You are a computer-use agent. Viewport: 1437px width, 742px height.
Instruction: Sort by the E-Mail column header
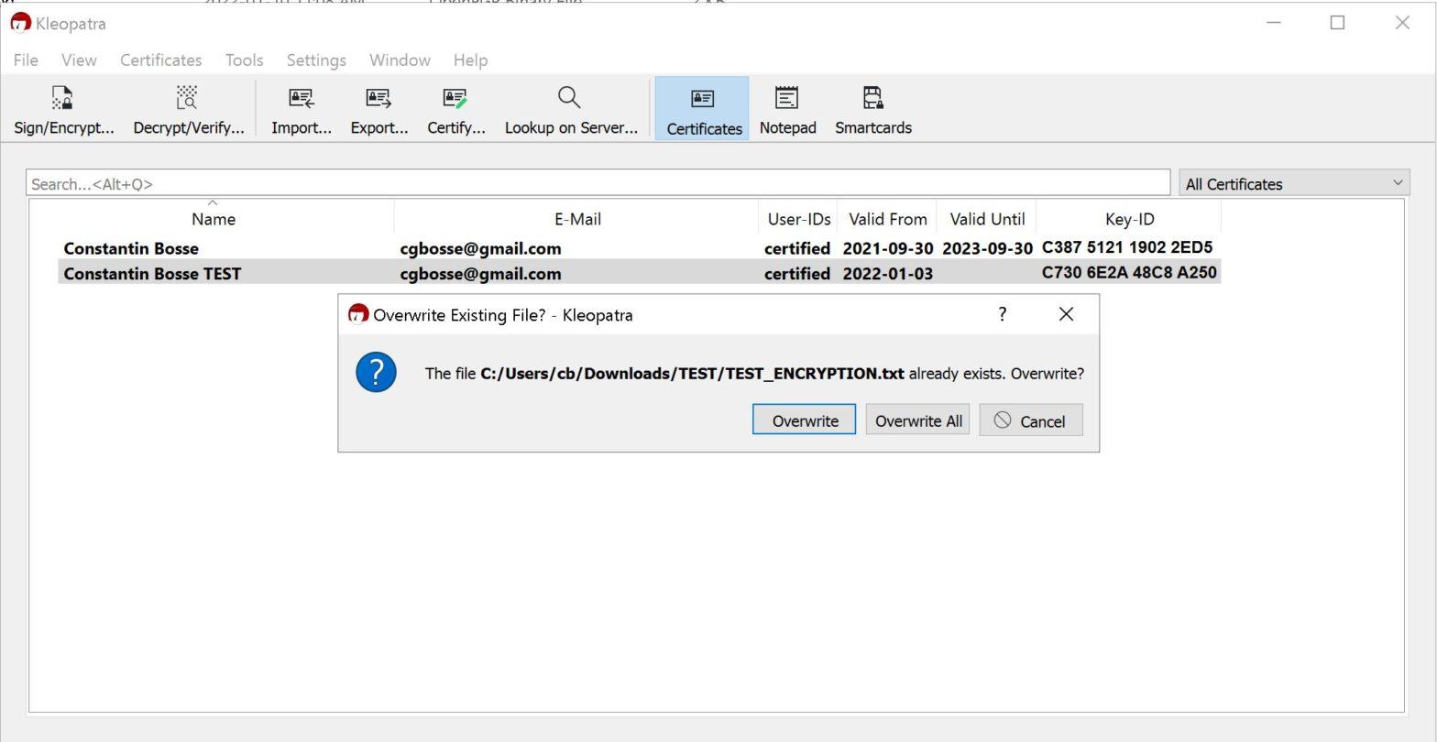point(577,219)
